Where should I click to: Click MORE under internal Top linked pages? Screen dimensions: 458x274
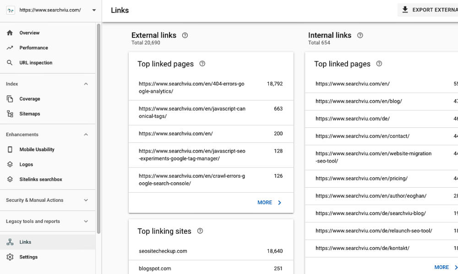(446, 267)
